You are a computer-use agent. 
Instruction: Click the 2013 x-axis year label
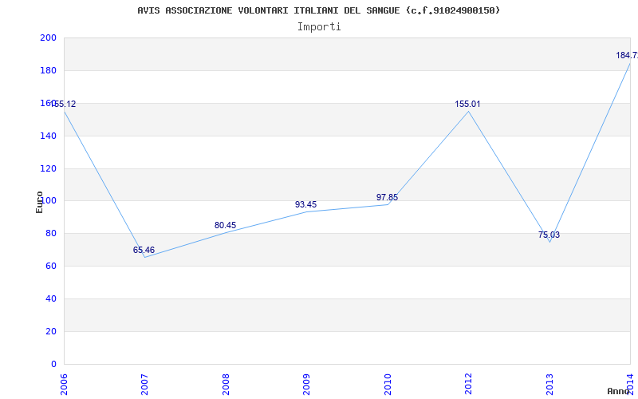(549, 385)
